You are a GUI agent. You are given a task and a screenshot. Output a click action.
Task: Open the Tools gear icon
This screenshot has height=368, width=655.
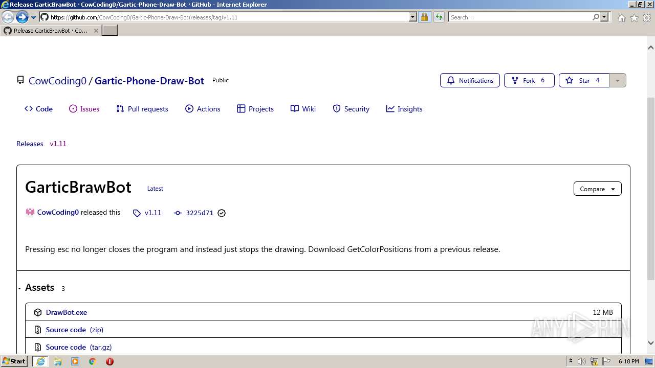(647, 18)
